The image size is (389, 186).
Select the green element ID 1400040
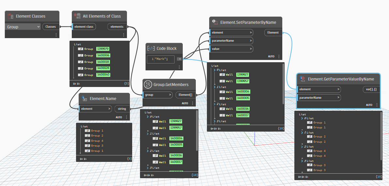(x=103, y=75)
